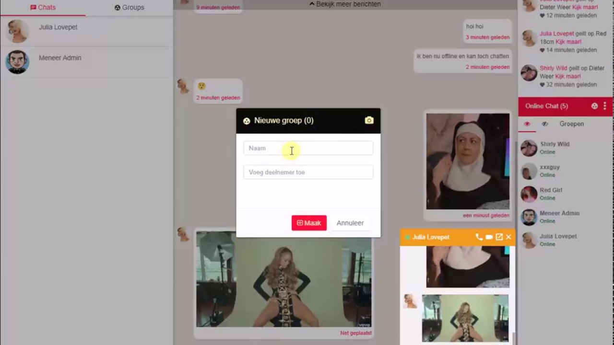The image size is (614, 345).
Task: Open Julia Lovepet profile link in feed
Action: point(557,34)
